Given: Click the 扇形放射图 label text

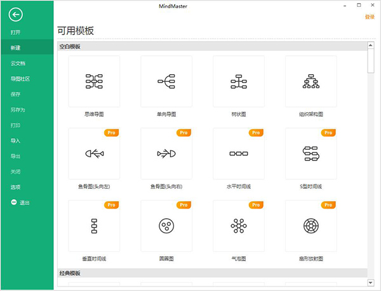Looking at the screenshot, I should pyautogui.click(x=311, y=259).
